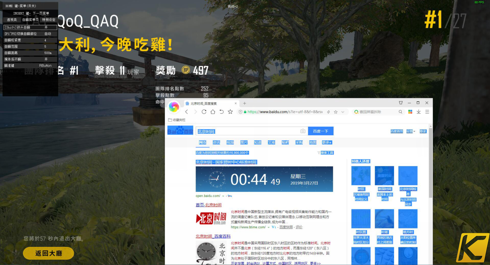490x265 pixels.
Task: Change [F1~F5]切换自瞄部位 value
Action: pos(30,34)
